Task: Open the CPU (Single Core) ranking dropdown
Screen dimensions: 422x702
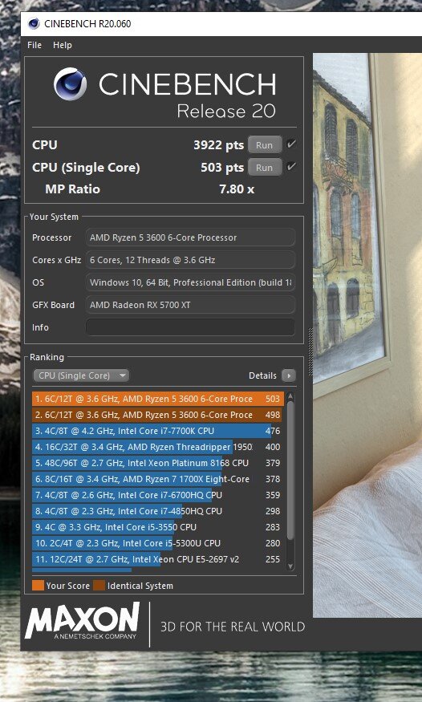Action: [81, 375]
